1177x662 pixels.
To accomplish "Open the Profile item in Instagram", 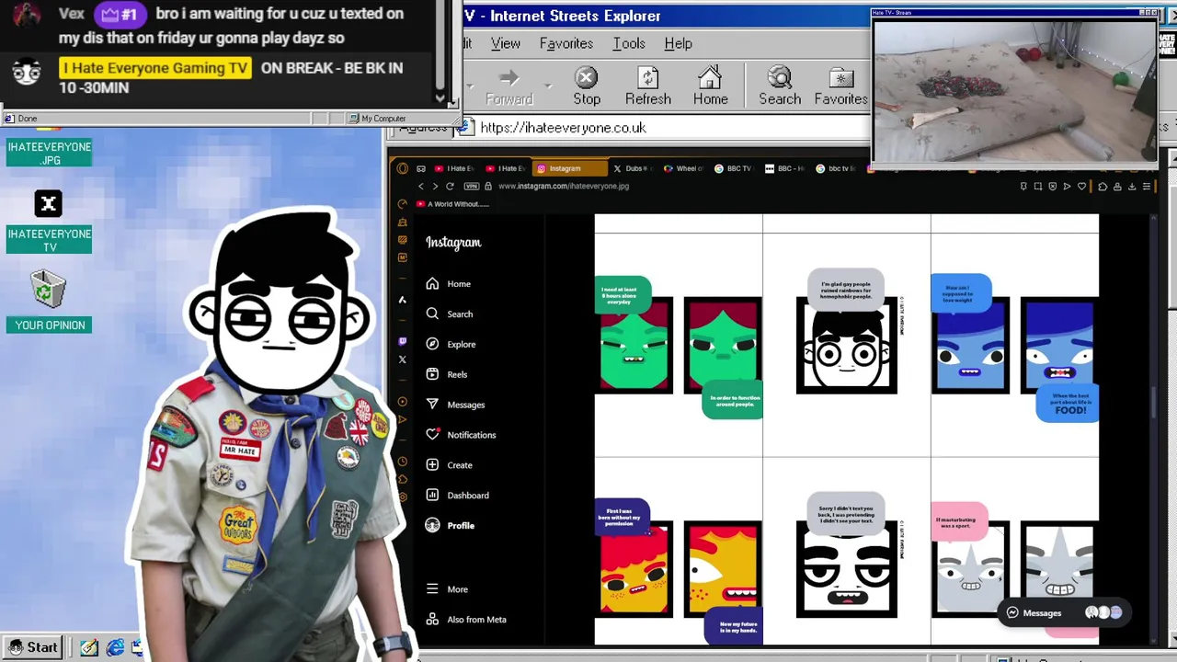I will pyautogui.click(x=450, y=526).
